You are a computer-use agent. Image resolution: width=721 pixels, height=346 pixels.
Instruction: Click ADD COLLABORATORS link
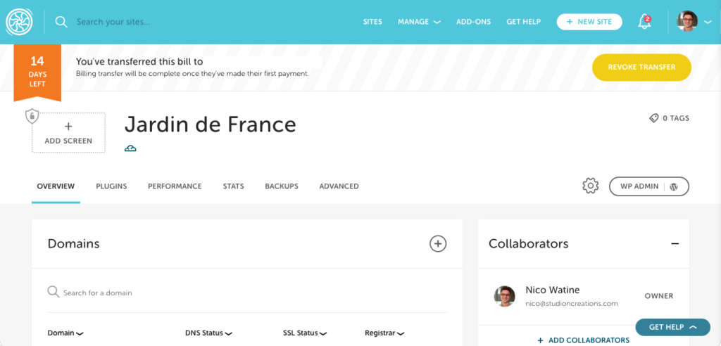point(584,340)
